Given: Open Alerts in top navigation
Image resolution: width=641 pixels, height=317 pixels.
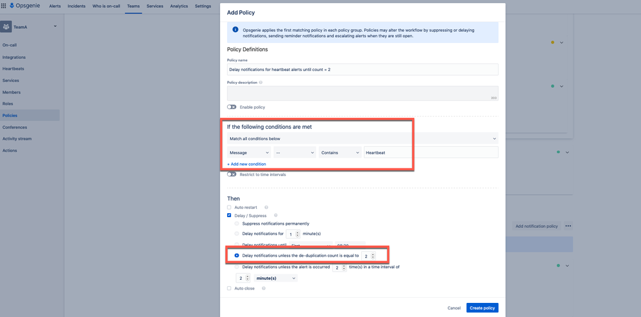Looking at the screenshot, I should pos(55,6).
